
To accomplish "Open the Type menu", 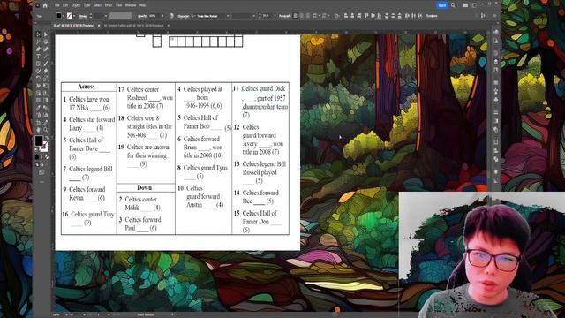I will pyautogui.click(x=87, y=5).
